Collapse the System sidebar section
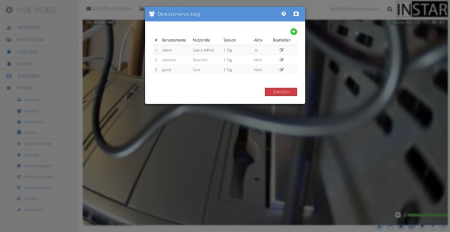The image size is (450, 232). (25, 88)
